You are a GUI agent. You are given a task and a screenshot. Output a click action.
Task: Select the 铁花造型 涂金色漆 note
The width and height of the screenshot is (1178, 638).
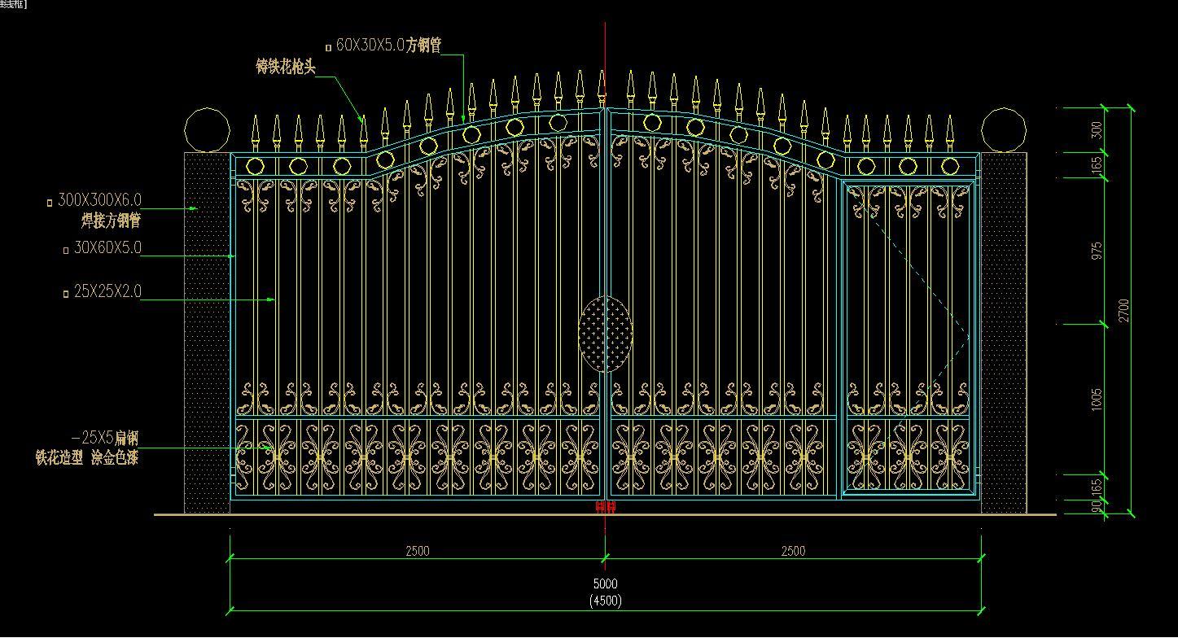point(86,458)
